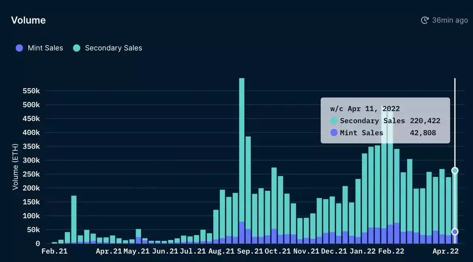
Task: Toggle Mint Sales legend purple dot
Action: point(19,48)
